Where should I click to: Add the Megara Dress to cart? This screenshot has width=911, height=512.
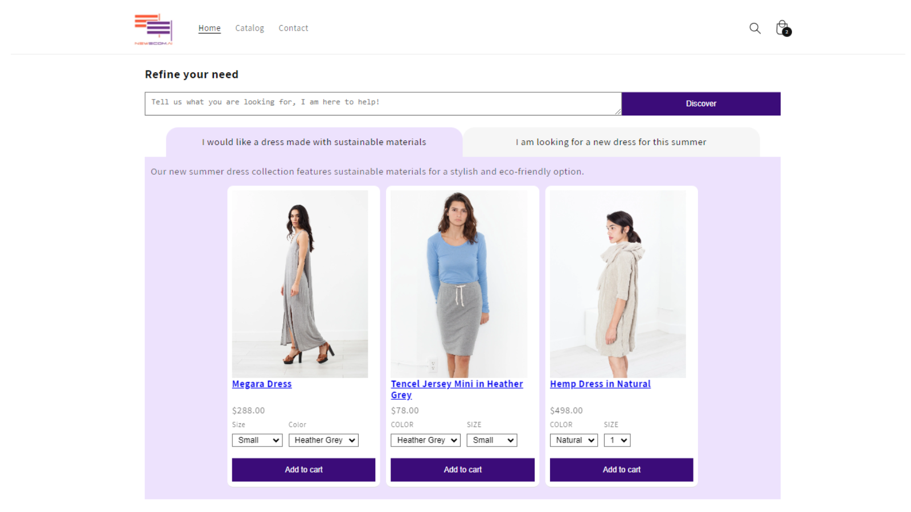click(x=303, y=469)
